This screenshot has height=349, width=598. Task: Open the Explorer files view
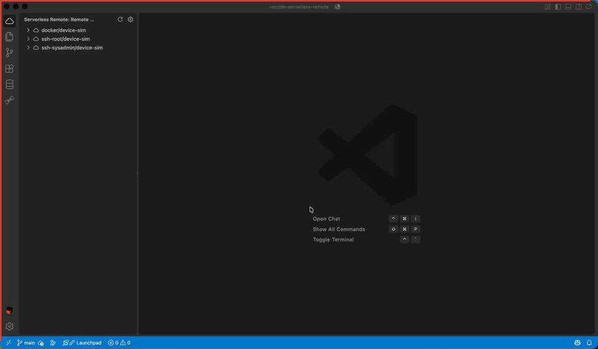[x=9, y=37]
